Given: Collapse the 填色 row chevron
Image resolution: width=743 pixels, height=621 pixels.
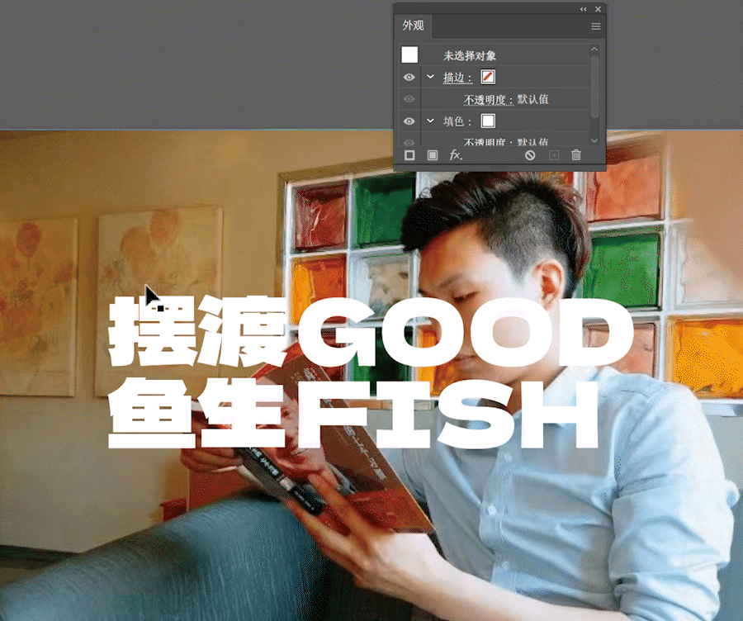Looking at the screenshot, I should [x=430, y=121].
